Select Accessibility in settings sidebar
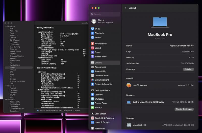The width and height of the screenshot is (202, 133). (100, 71)
